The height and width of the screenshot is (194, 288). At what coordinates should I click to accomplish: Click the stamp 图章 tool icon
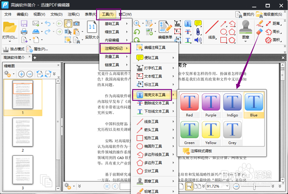click(245, 27)
